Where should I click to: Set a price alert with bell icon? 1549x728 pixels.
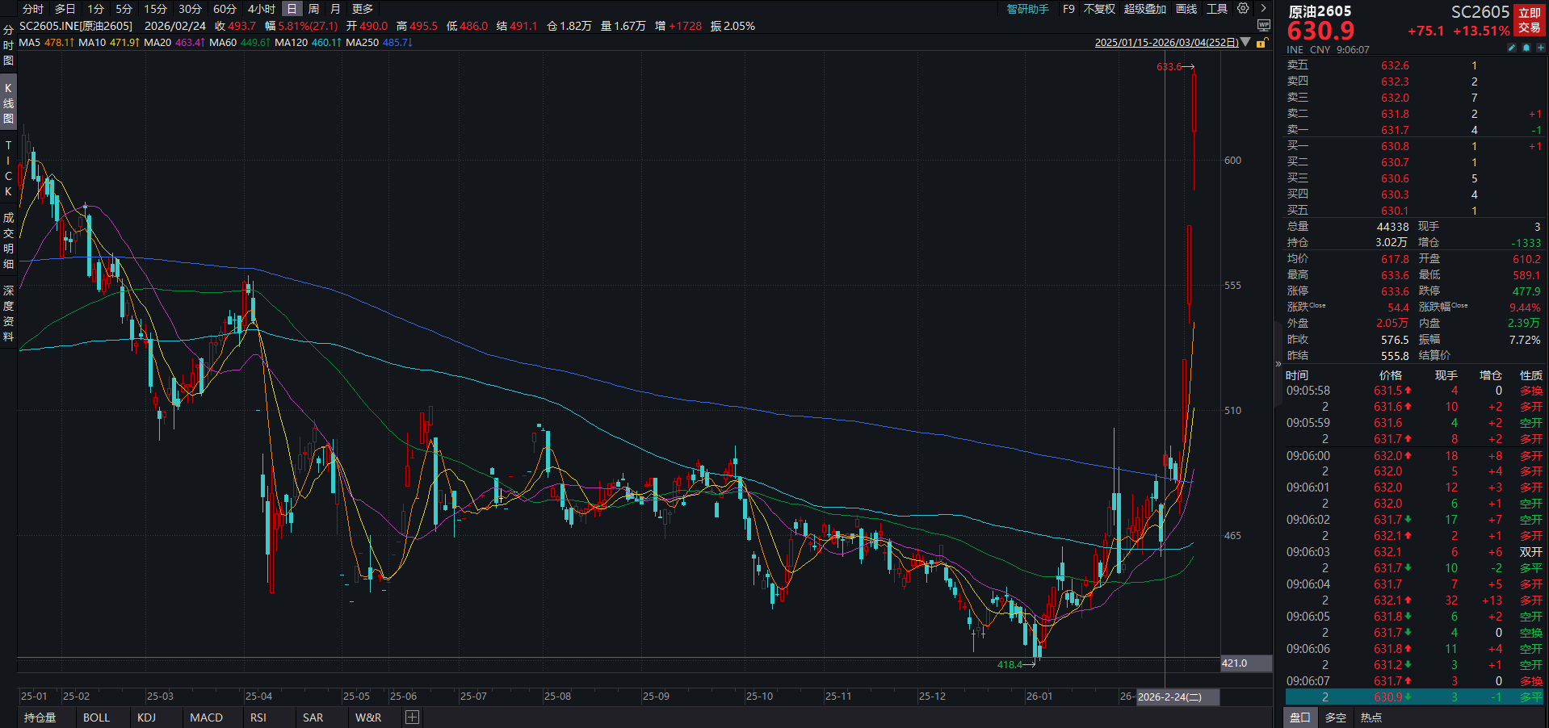click(1526, 48)
